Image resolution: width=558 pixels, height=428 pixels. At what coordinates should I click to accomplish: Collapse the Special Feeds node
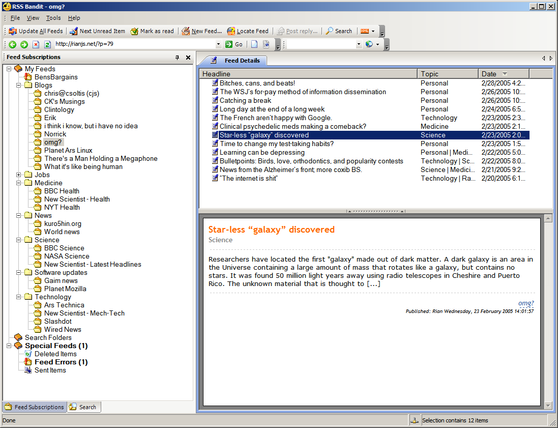click(x=9, y=346)
